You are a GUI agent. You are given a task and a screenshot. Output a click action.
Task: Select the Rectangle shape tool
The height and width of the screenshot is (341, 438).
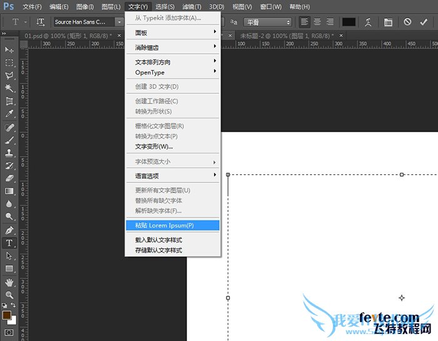9,268
